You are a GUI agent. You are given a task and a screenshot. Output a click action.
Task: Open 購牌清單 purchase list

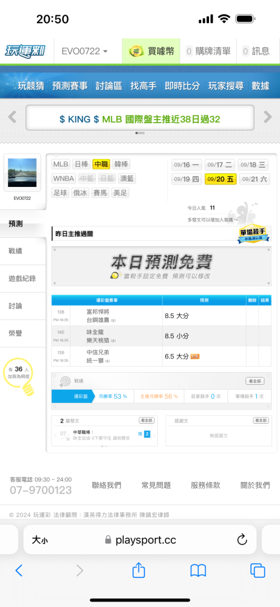pyautogui.click(x=208, y=51)
